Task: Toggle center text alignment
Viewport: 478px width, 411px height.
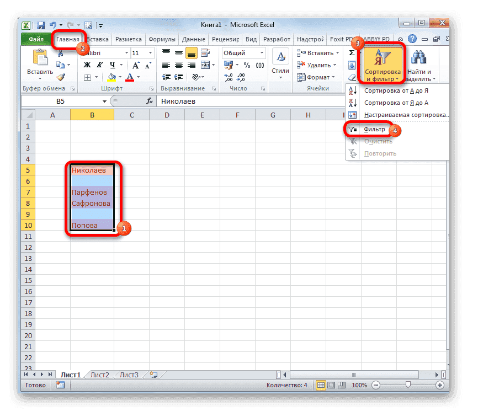Action: [178, 65]
